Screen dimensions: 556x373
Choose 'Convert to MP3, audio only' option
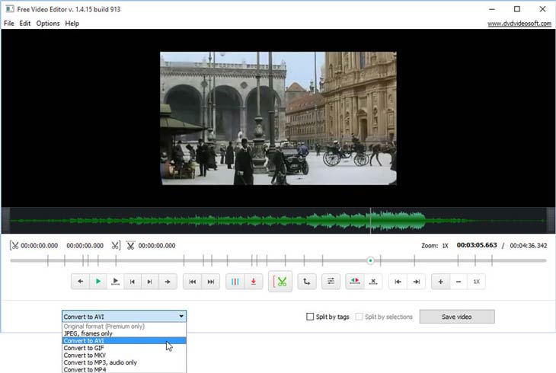[124, 362]
